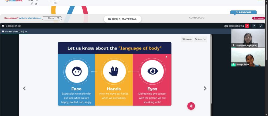The height and width of the screenshot is (116, 268).
Task: Select Shreya Priya video thumbnail
Action: 248,57
